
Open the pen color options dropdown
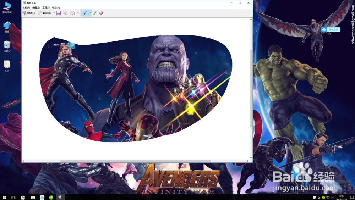pos(90,13)
